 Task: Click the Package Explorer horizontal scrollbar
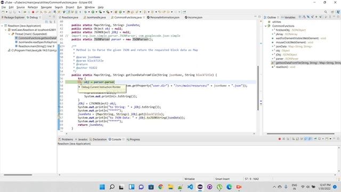click(18, 175)
